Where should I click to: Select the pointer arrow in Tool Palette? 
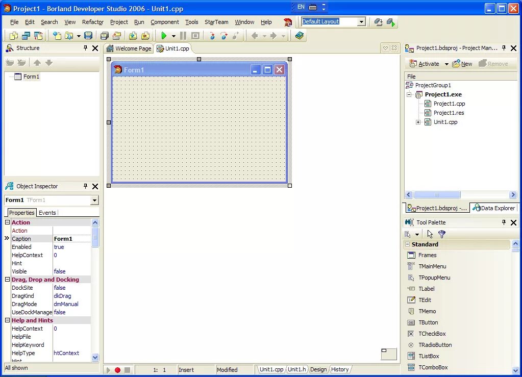(430, 234)
